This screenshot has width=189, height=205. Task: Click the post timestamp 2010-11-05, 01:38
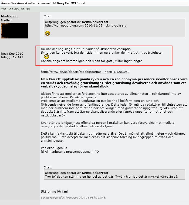15,9
